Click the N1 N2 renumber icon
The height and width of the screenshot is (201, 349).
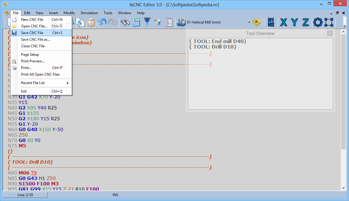(x=271, y=22)
